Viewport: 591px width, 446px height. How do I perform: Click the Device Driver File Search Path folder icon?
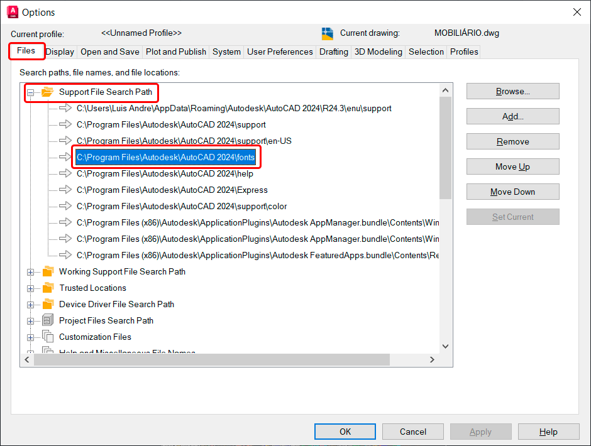tap(48, 305)
